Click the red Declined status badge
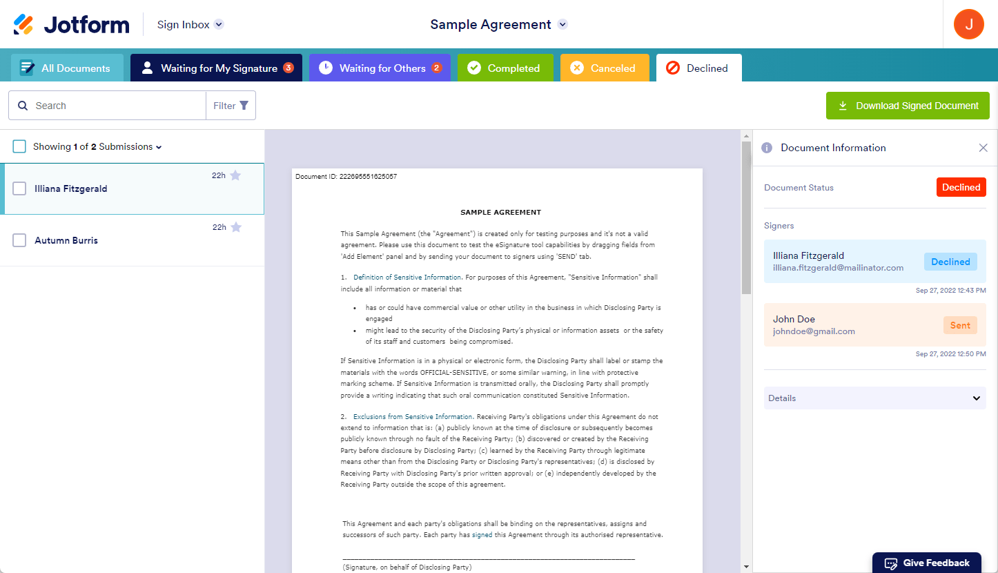This screenshot has height=573, width=998. (961, 187)
